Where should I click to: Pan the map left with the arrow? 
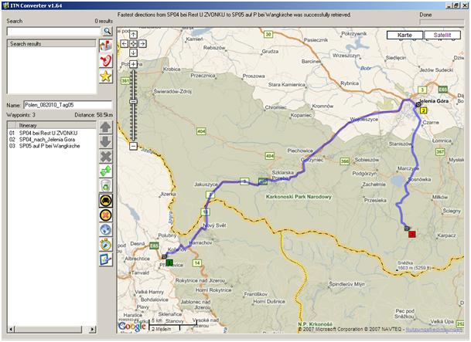(125, 44)
